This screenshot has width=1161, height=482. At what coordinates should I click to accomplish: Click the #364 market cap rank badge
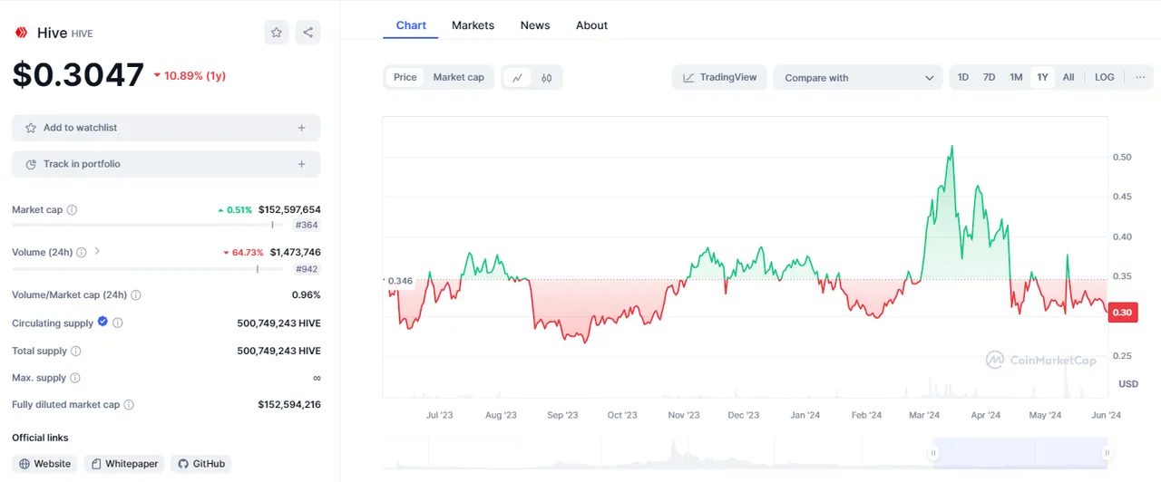(307, 225)
